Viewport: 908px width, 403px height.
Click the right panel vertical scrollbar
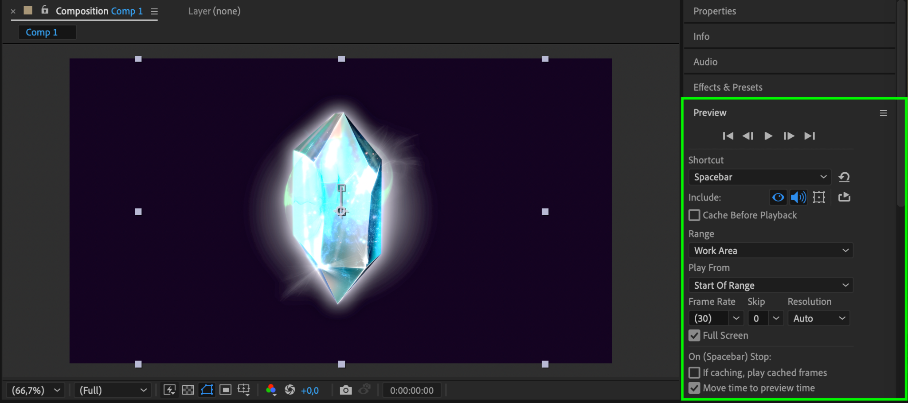(x=900, y=104)
